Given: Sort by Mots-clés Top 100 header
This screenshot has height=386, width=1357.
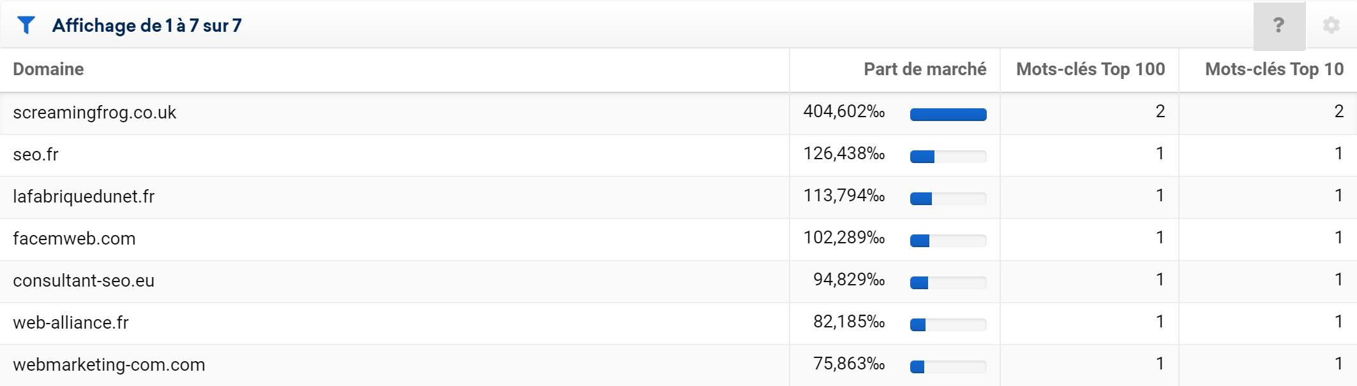Looking at the screenshot, I should pyautogui.click(x=1090, y=69).
